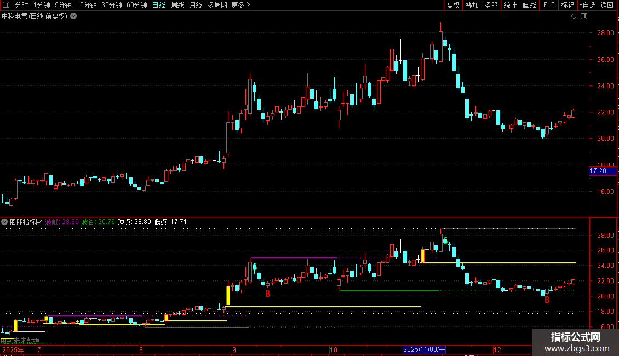Click the red B signal near September
Image resolution: width=619 pixels, height=356 pixels.
pos(268,294)
